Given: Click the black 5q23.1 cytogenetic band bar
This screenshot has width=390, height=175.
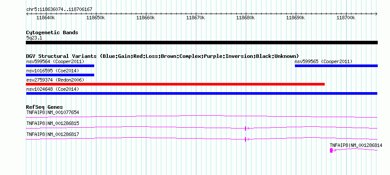Looking at the screenshot, I should tap(202, 43).
